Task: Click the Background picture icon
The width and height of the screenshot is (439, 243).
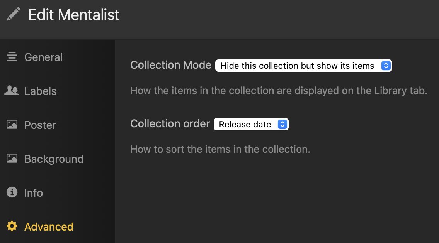Action: pyautogui.click(x=12, y=159)
